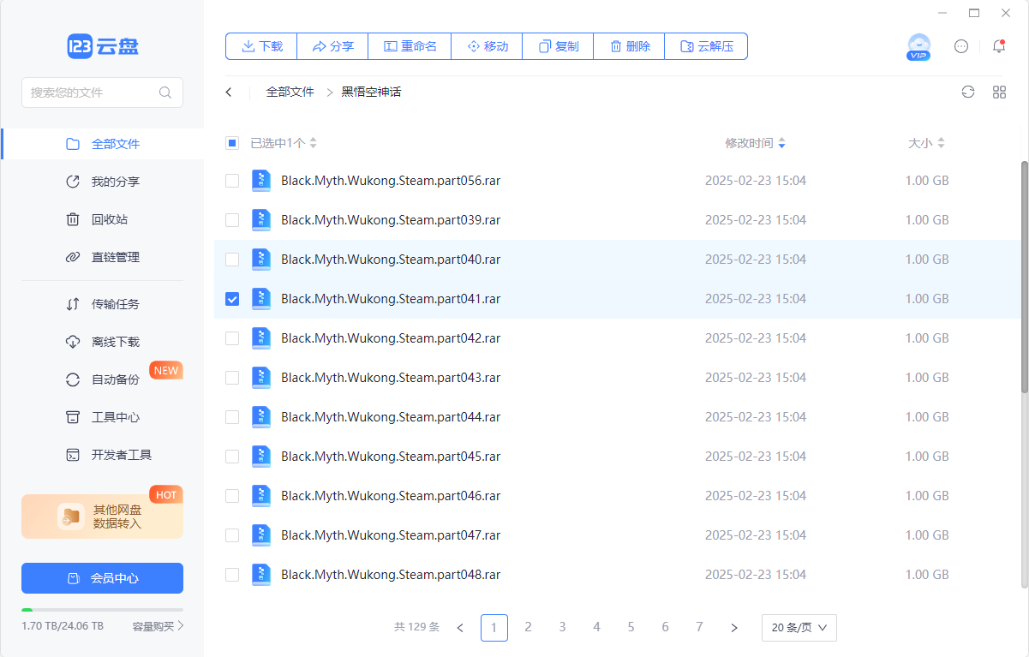This screenshot has width=1029, height=657.
Task: Check the box for part056.rar
Action: tap(231, 180)
